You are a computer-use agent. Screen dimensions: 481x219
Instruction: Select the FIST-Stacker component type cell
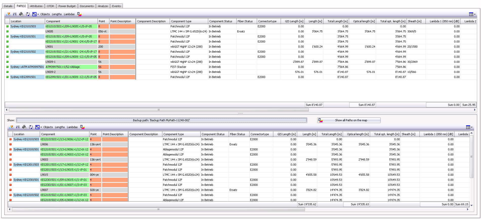coord(189,67)
